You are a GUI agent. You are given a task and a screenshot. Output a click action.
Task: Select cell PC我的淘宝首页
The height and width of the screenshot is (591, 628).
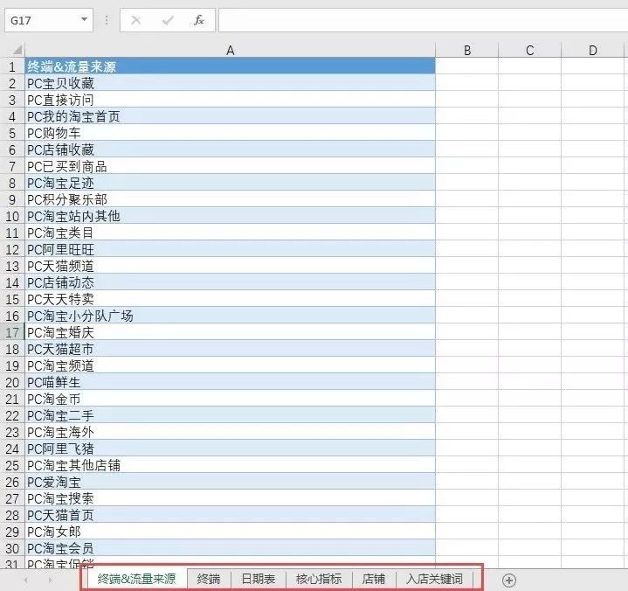pyautogui.click(x=230, y=116)
